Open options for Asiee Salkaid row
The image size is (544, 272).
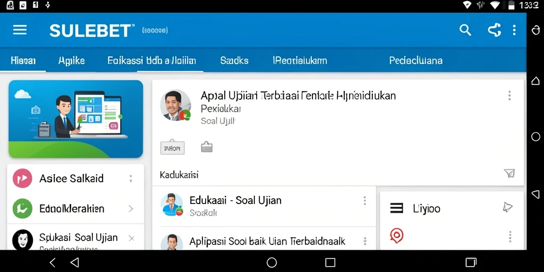(x=131, y=178)
